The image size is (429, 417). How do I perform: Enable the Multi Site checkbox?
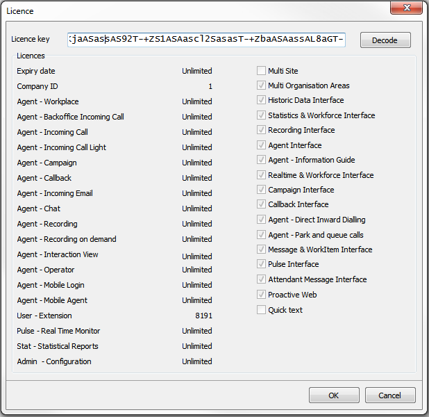click(x=261, y=71)
